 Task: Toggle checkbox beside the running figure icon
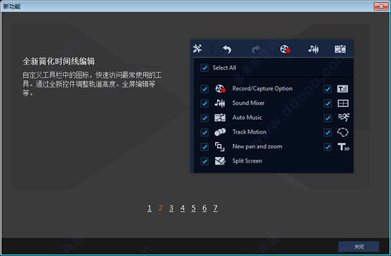click(x=328, y=118)
